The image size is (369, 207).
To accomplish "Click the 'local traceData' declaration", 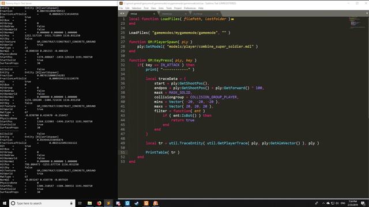I will 161,79.
